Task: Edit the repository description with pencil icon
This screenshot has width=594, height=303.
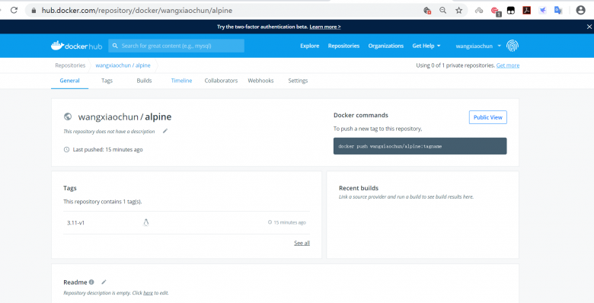Action: (164, 131)
